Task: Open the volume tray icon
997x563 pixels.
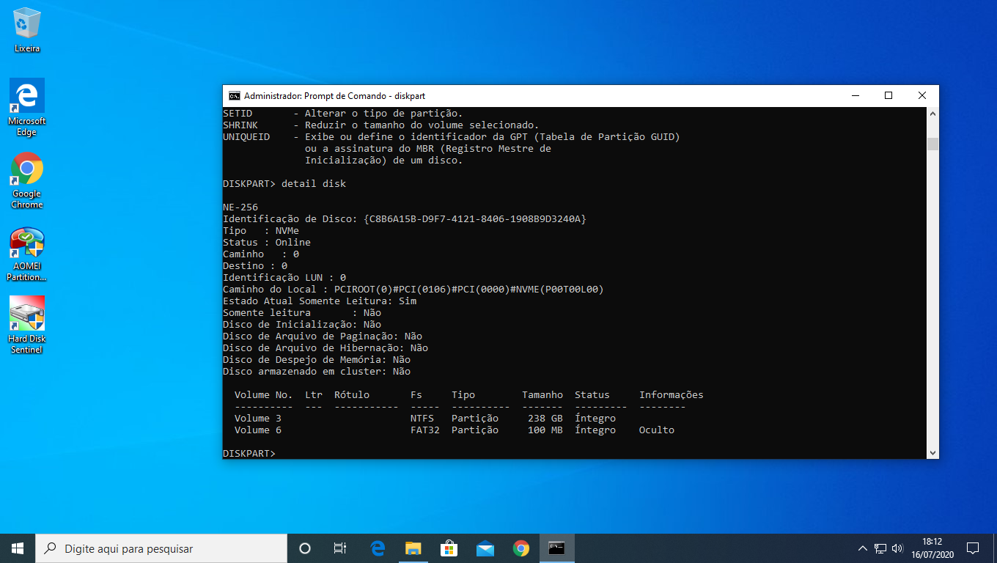Action: click(897, 548)
